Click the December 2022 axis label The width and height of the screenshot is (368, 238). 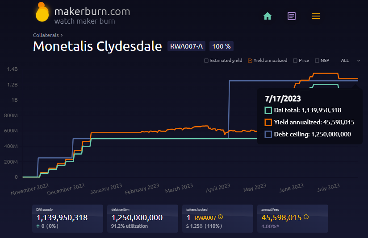66,189
